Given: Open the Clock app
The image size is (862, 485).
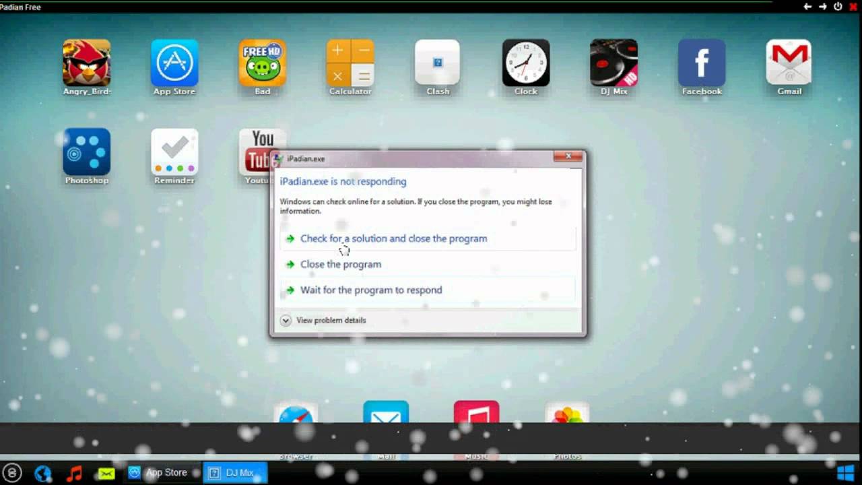Looking at the screenshot, I should click(526, 63).
